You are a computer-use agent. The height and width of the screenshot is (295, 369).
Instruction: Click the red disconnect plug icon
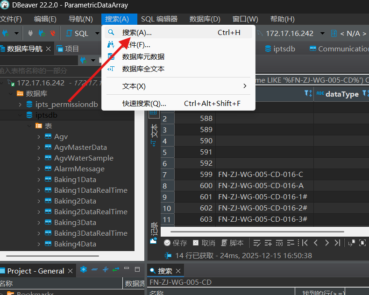point(53,33)
